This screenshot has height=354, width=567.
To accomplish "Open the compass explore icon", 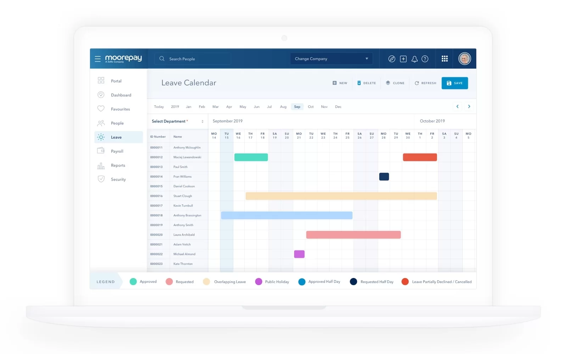I will [x=392, y=59].
